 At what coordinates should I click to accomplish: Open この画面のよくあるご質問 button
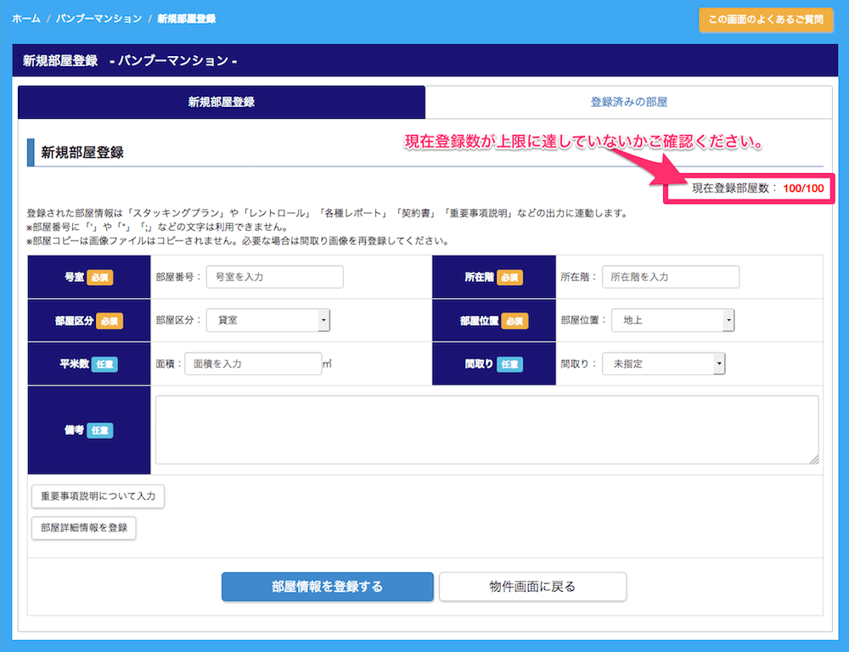[766, 20]
